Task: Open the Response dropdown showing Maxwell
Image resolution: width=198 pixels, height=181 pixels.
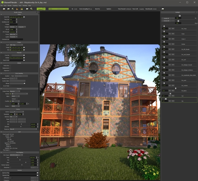Action: [x=23, y=129]
